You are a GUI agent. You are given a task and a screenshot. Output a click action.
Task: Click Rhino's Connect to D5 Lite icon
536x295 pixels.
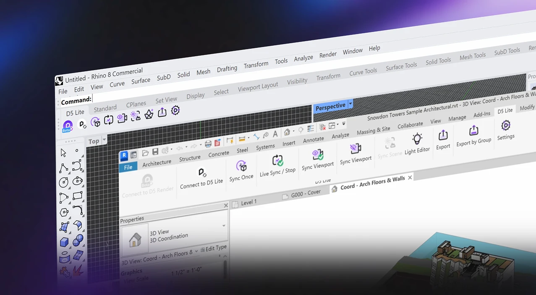pos(83,124)
